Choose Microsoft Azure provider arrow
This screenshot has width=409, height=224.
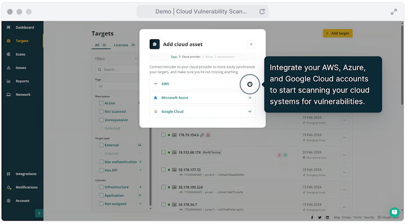point(249,98)
